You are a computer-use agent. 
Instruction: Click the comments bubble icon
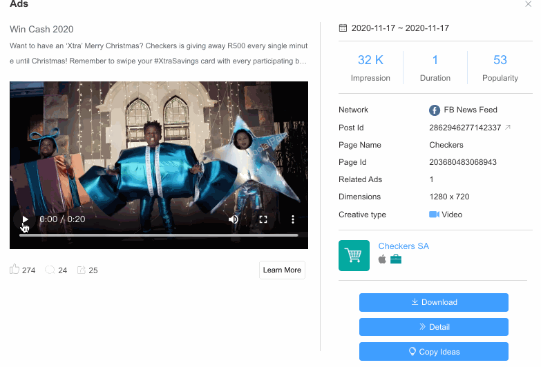pyautogui.click(x=50, y=270)
